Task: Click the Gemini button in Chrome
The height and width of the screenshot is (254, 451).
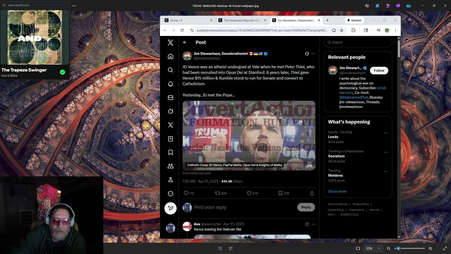Action: 354,20
